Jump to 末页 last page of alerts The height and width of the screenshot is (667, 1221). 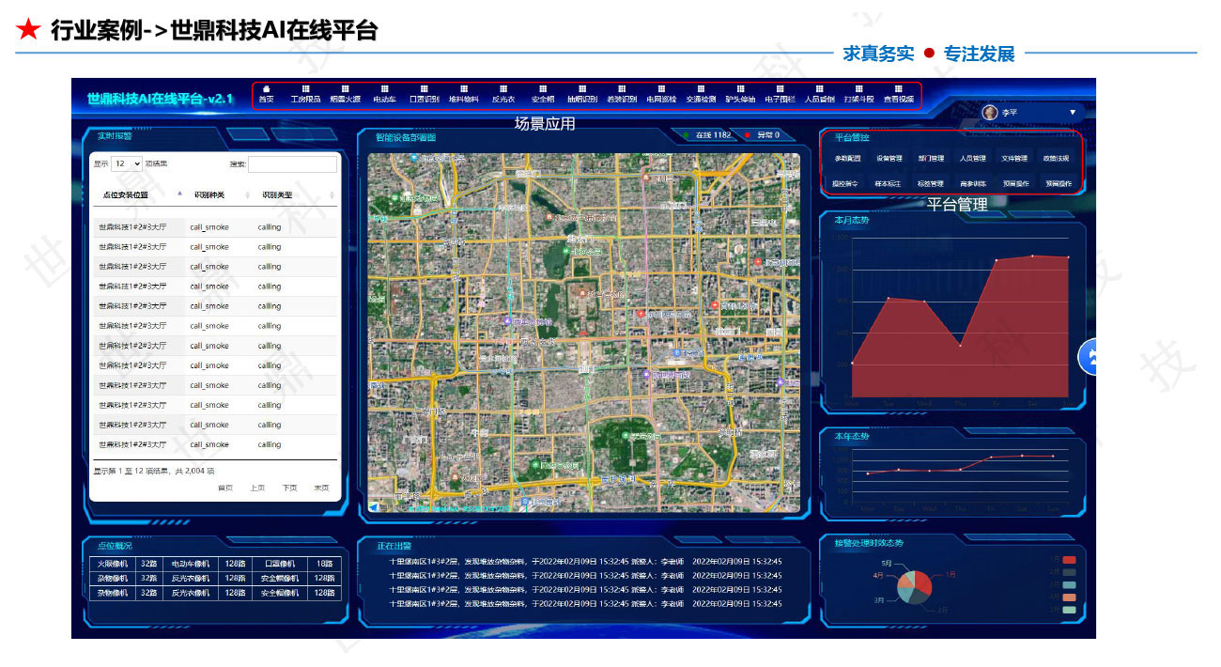[x=321, y=488]
